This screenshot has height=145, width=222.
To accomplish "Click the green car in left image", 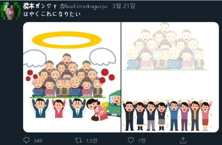I will tap(114, 103).
